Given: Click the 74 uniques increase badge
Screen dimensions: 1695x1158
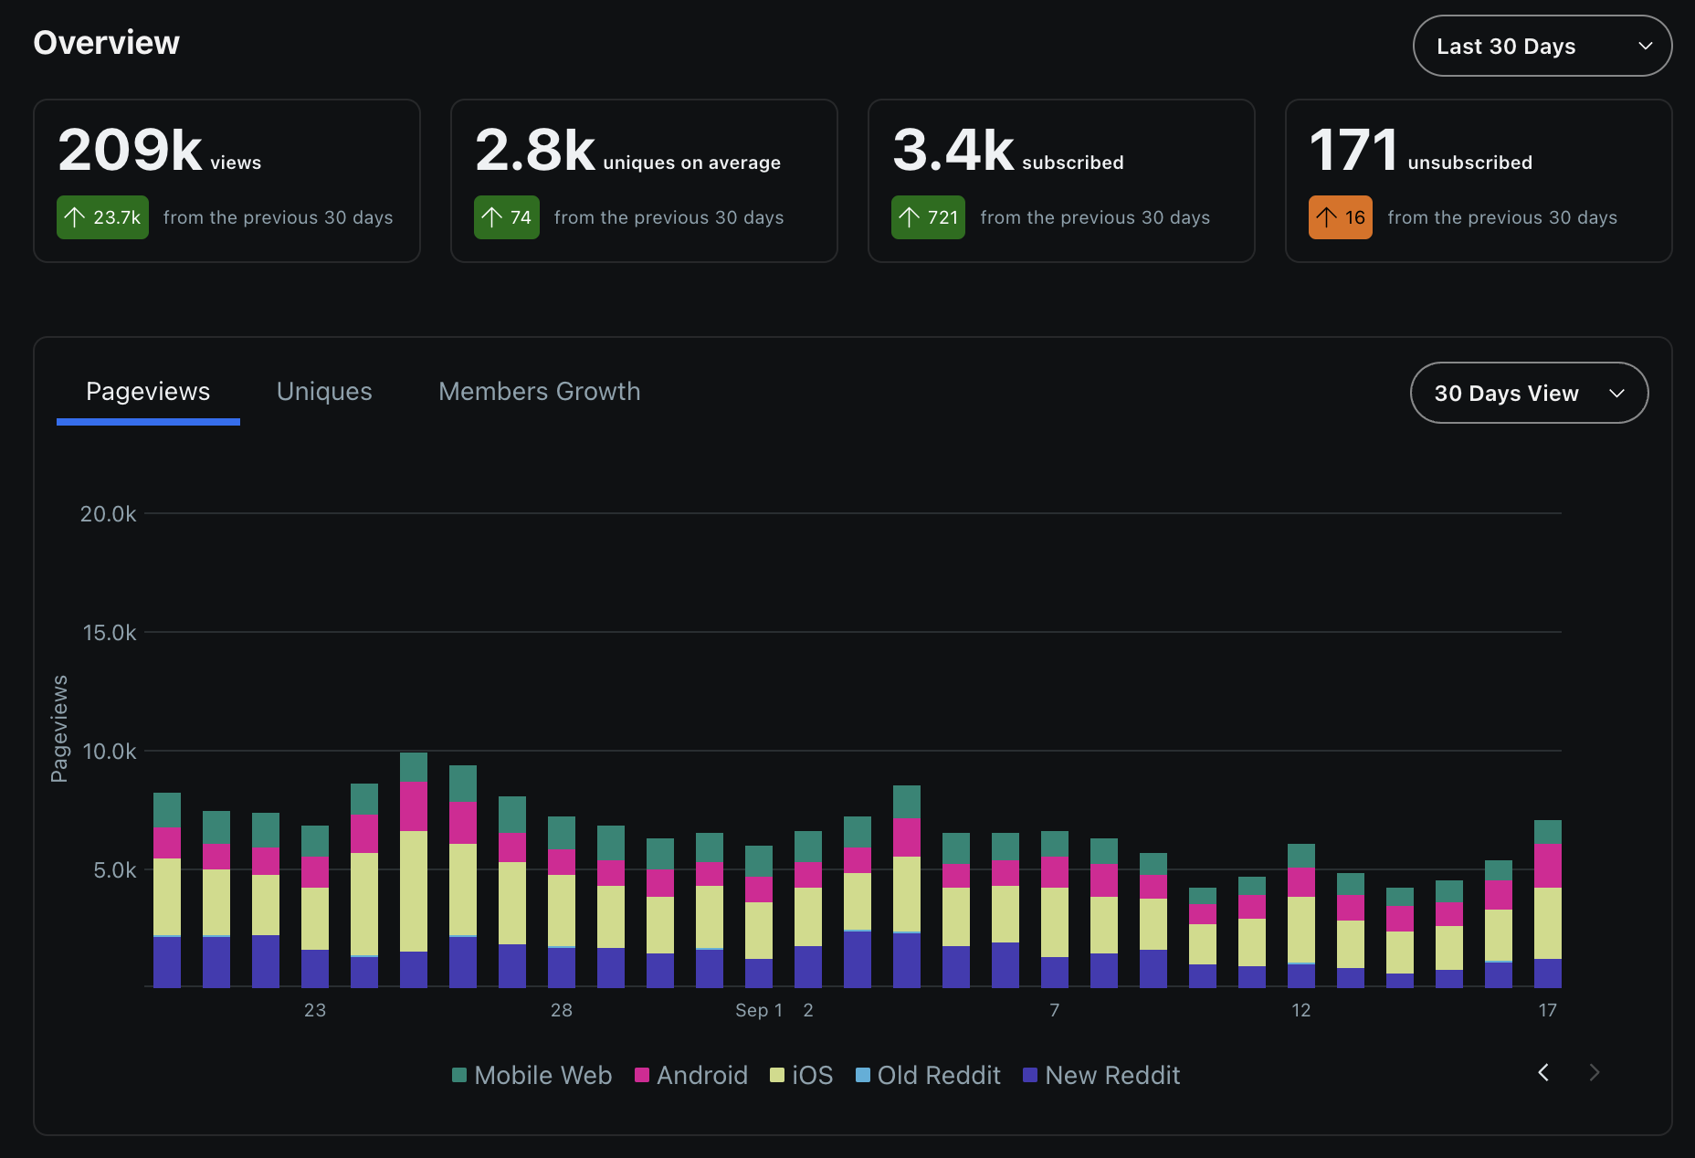Looking at the screenshot, I should [507, 217].
